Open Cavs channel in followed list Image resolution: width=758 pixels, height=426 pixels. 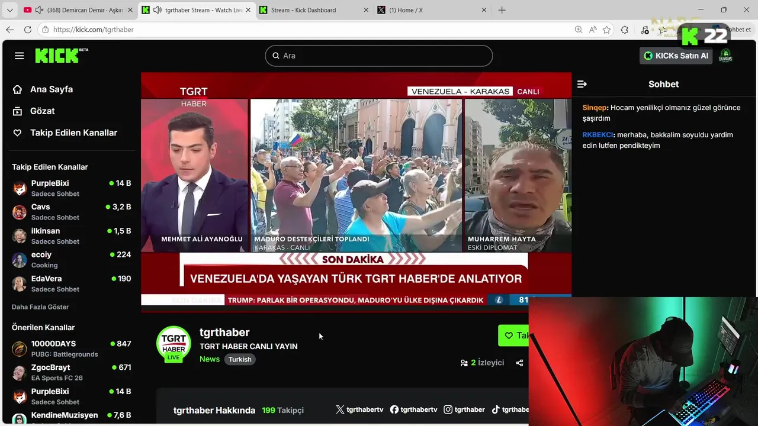pos(72,212)
